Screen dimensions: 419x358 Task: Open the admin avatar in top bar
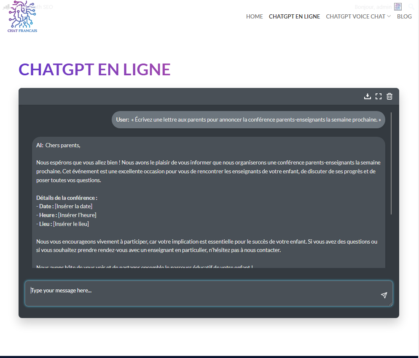pyautogui.click(x=398, y=7)
